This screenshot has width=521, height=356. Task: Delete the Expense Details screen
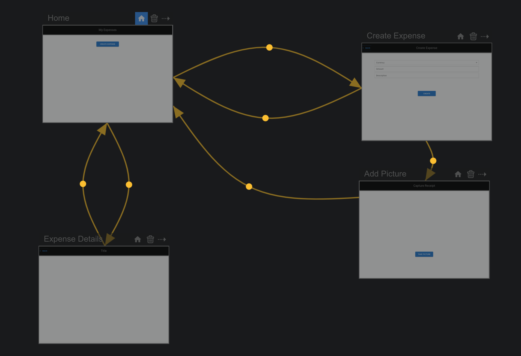click(x=150, y=239)
